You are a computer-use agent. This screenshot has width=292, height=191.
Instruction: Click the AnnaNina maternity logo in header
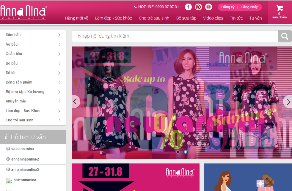click(24, 12)
